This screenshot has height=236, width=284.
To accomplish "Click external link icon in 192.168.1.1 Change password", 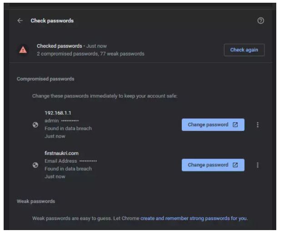I will pyautogui.click(x=235, y=125).
